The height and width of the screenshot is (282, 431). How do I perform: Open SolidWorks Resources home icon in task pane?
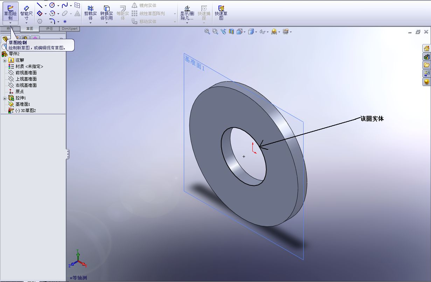point(426,48)
